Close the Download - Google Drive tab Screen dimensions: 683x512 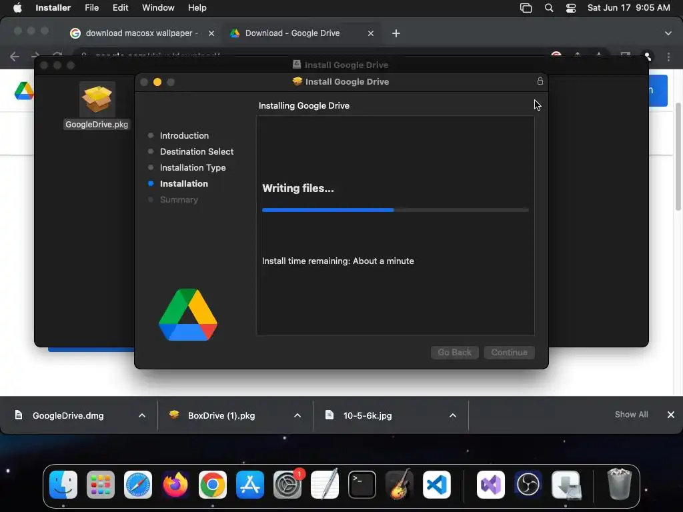tap(371, 33)
